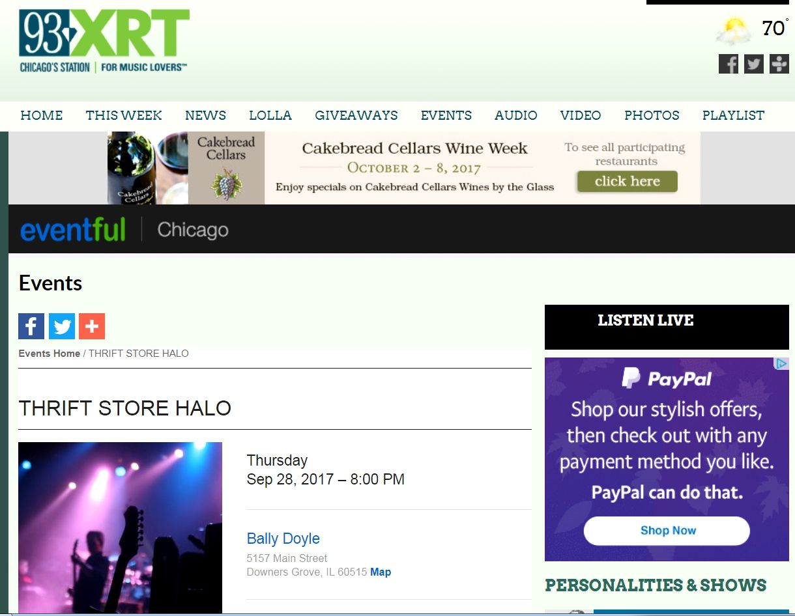795x616 pixels.
Task: Open the Bally Doyle venue link
Action: pos(283,539)
